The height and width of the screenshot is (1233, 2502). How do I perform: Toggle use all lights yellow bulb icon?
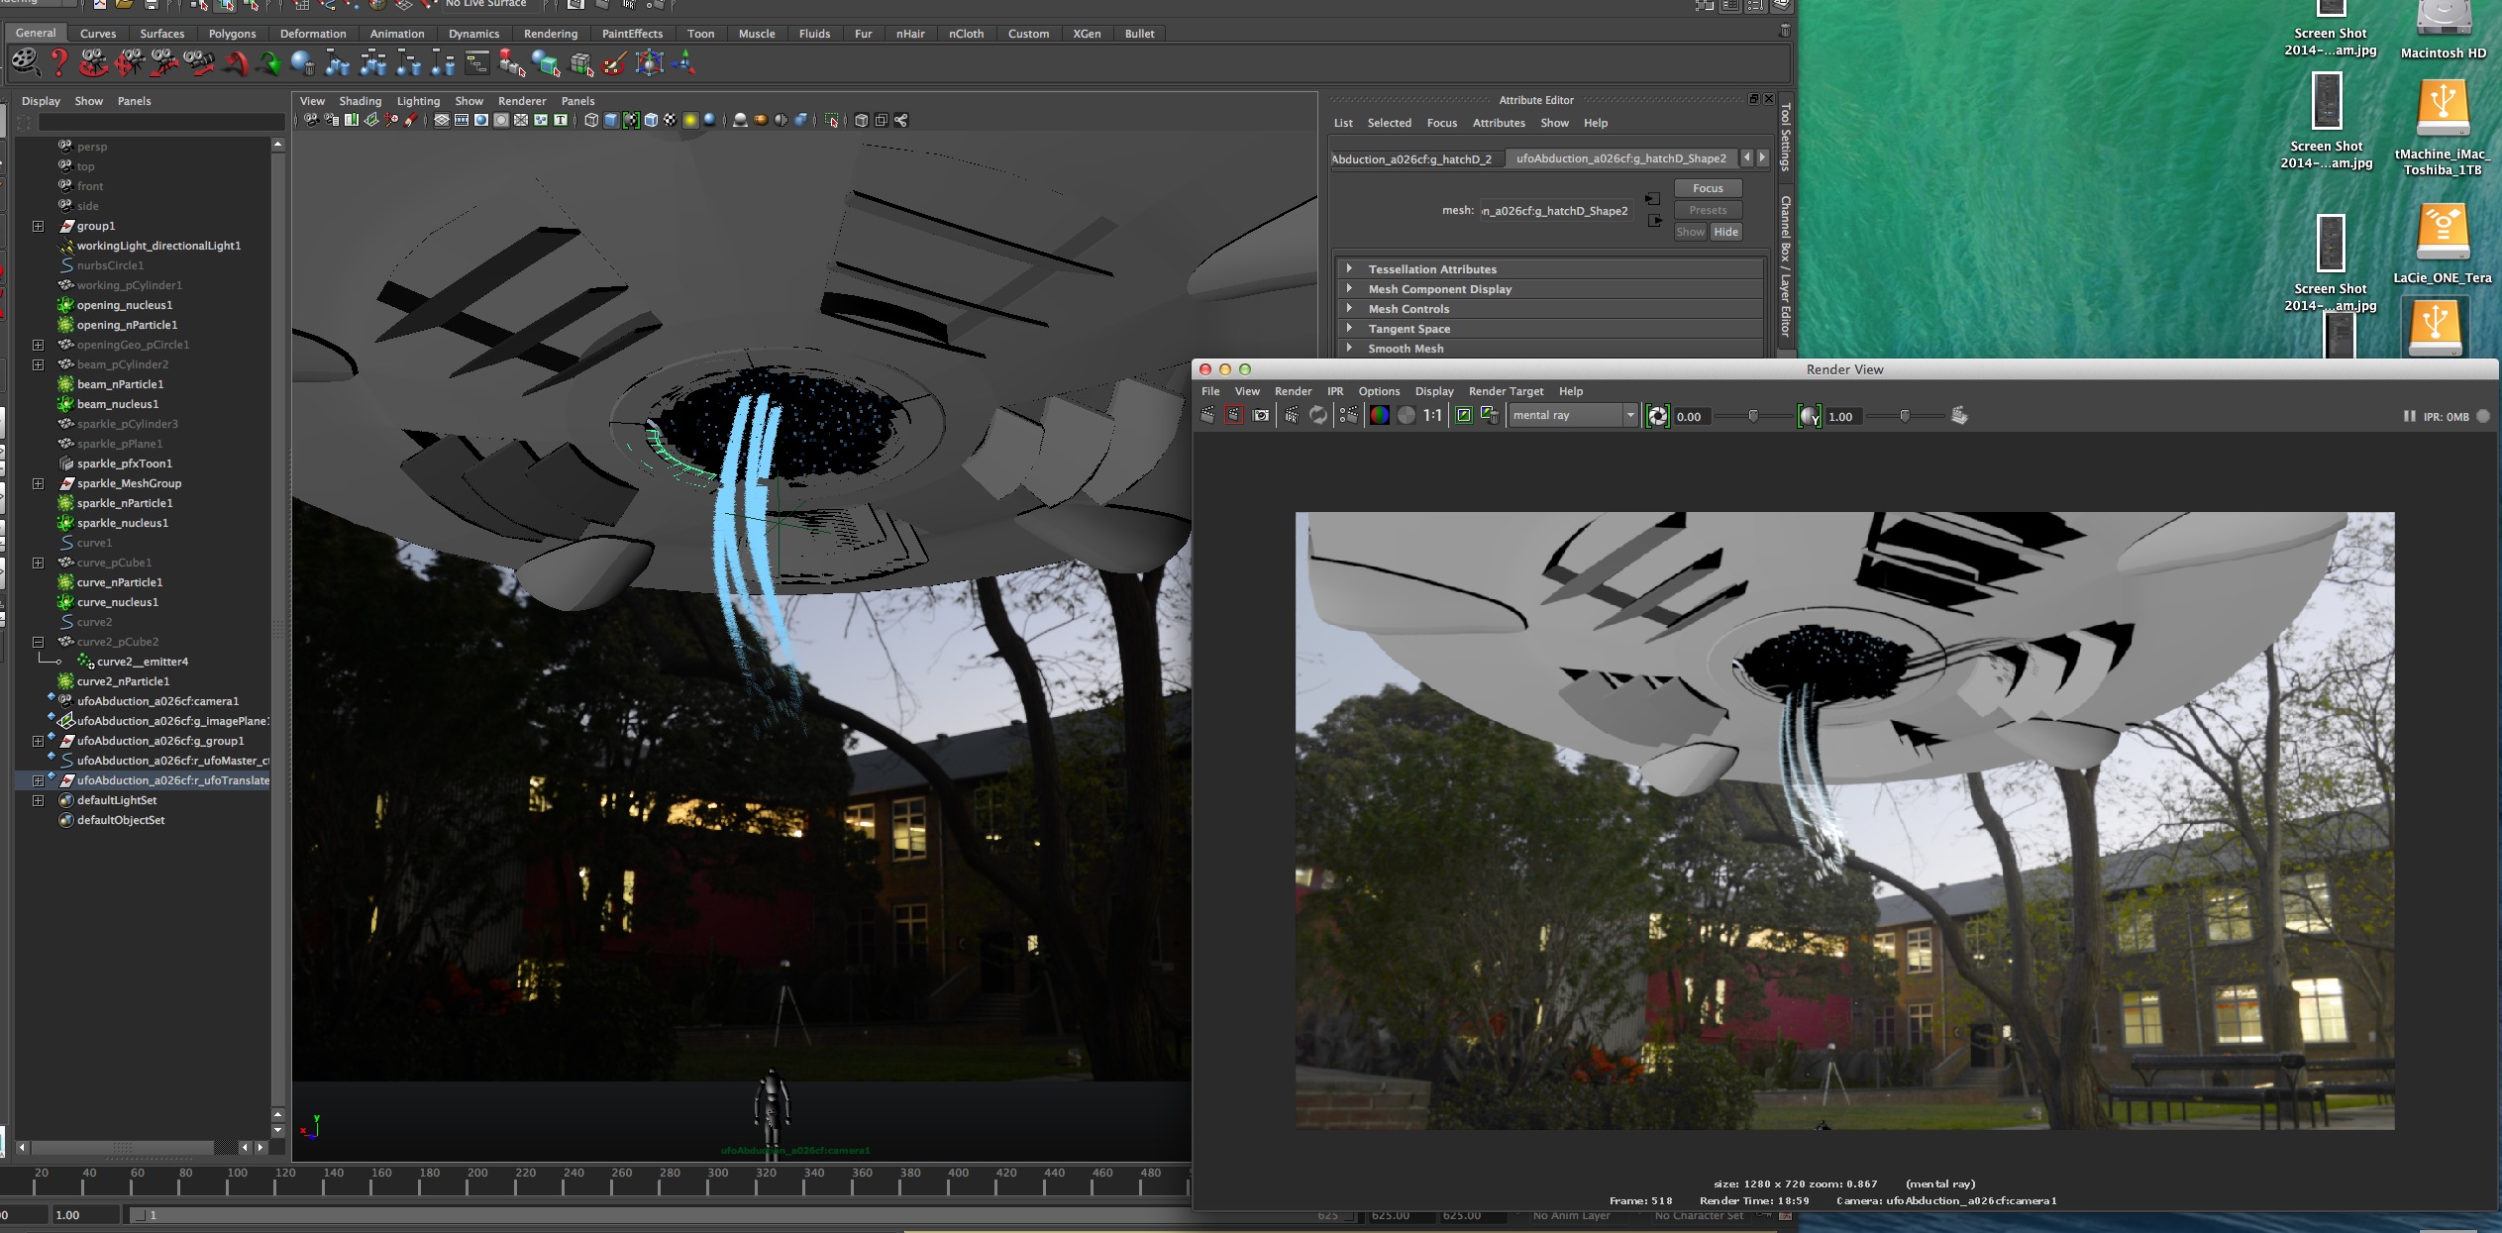690,120
